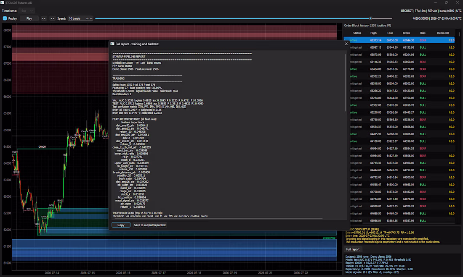Maximize the application window

point(446,3)
